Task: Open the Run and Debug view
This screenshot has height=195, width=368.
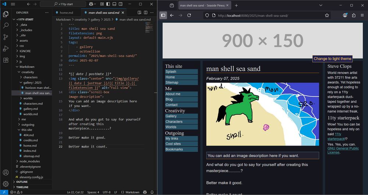Action: coord(6,48)
